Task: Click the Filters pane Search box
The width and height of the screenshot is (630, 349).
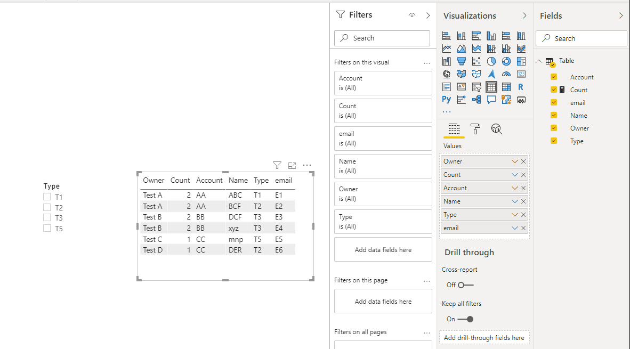Action: click(x=382, y=38)
